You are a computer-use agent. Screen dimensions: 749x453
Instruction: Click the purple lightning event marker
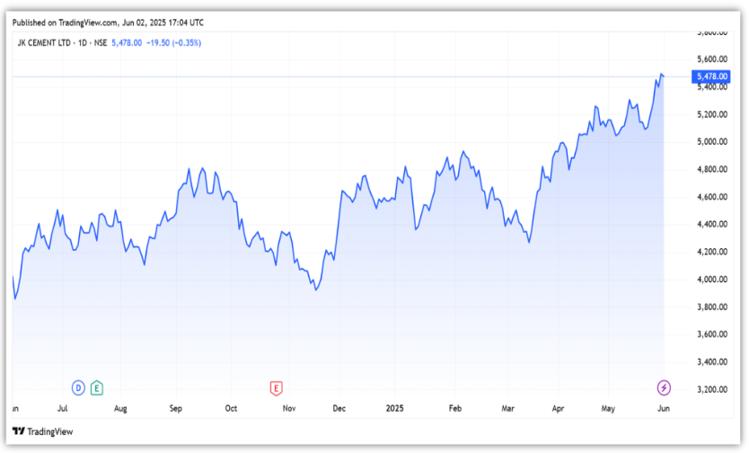coord(664,387)
